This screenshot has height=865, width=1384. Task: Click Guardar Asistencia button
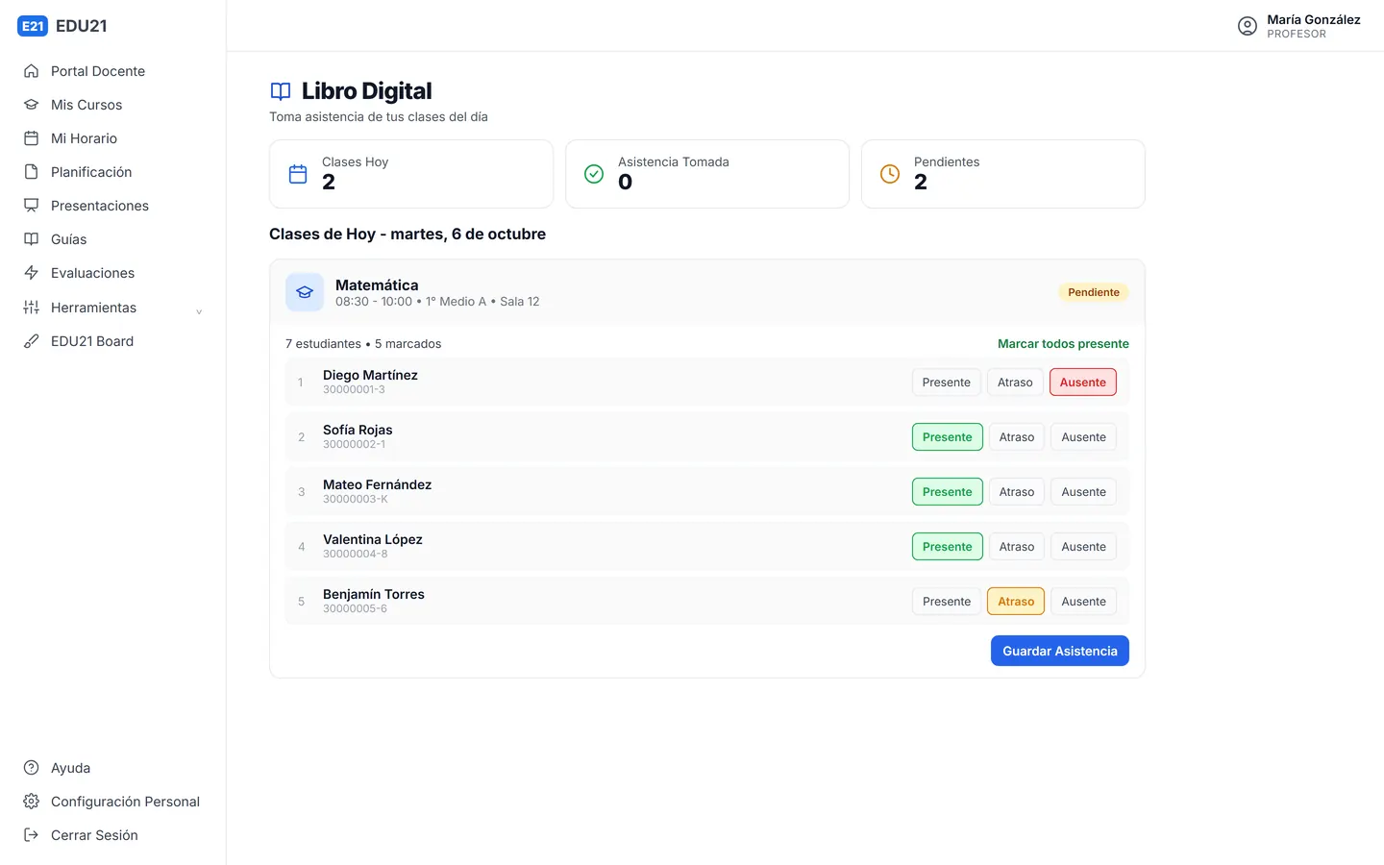[x=1060, y=651]
